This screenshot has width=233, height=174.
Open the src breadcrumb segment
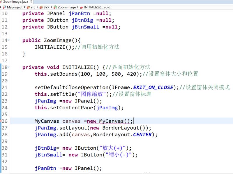(x=33, y=7)
